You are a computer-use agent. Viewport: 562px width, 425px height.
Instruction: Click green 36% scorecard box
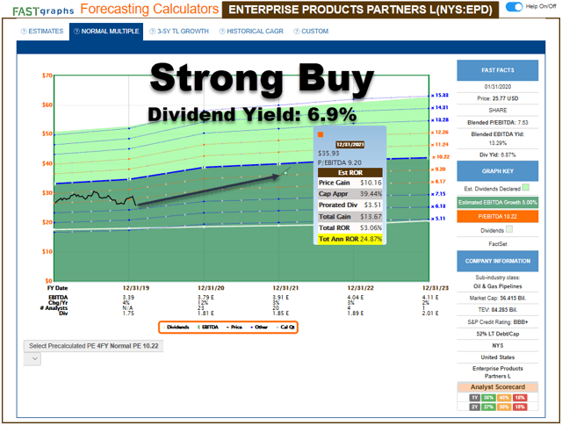[488, 398]
